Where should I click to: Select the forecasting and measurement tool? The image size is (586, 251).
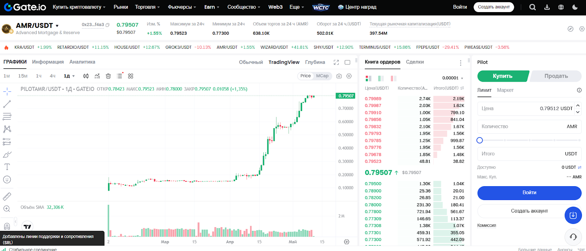pos(7,142)
